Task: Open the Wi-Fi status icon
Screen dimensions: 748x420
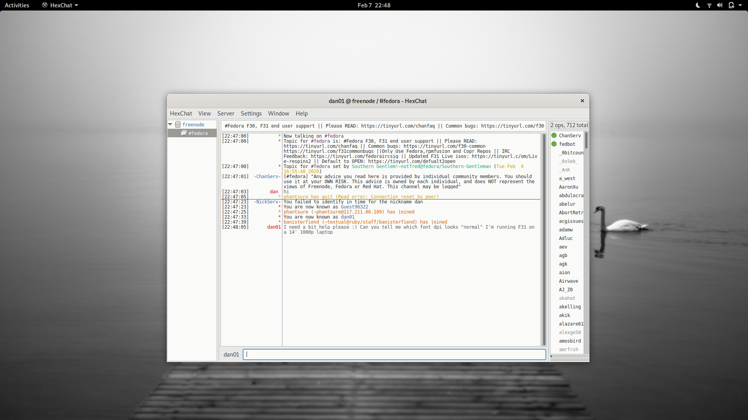Action: pyautogui.click(x=709, y=5)
